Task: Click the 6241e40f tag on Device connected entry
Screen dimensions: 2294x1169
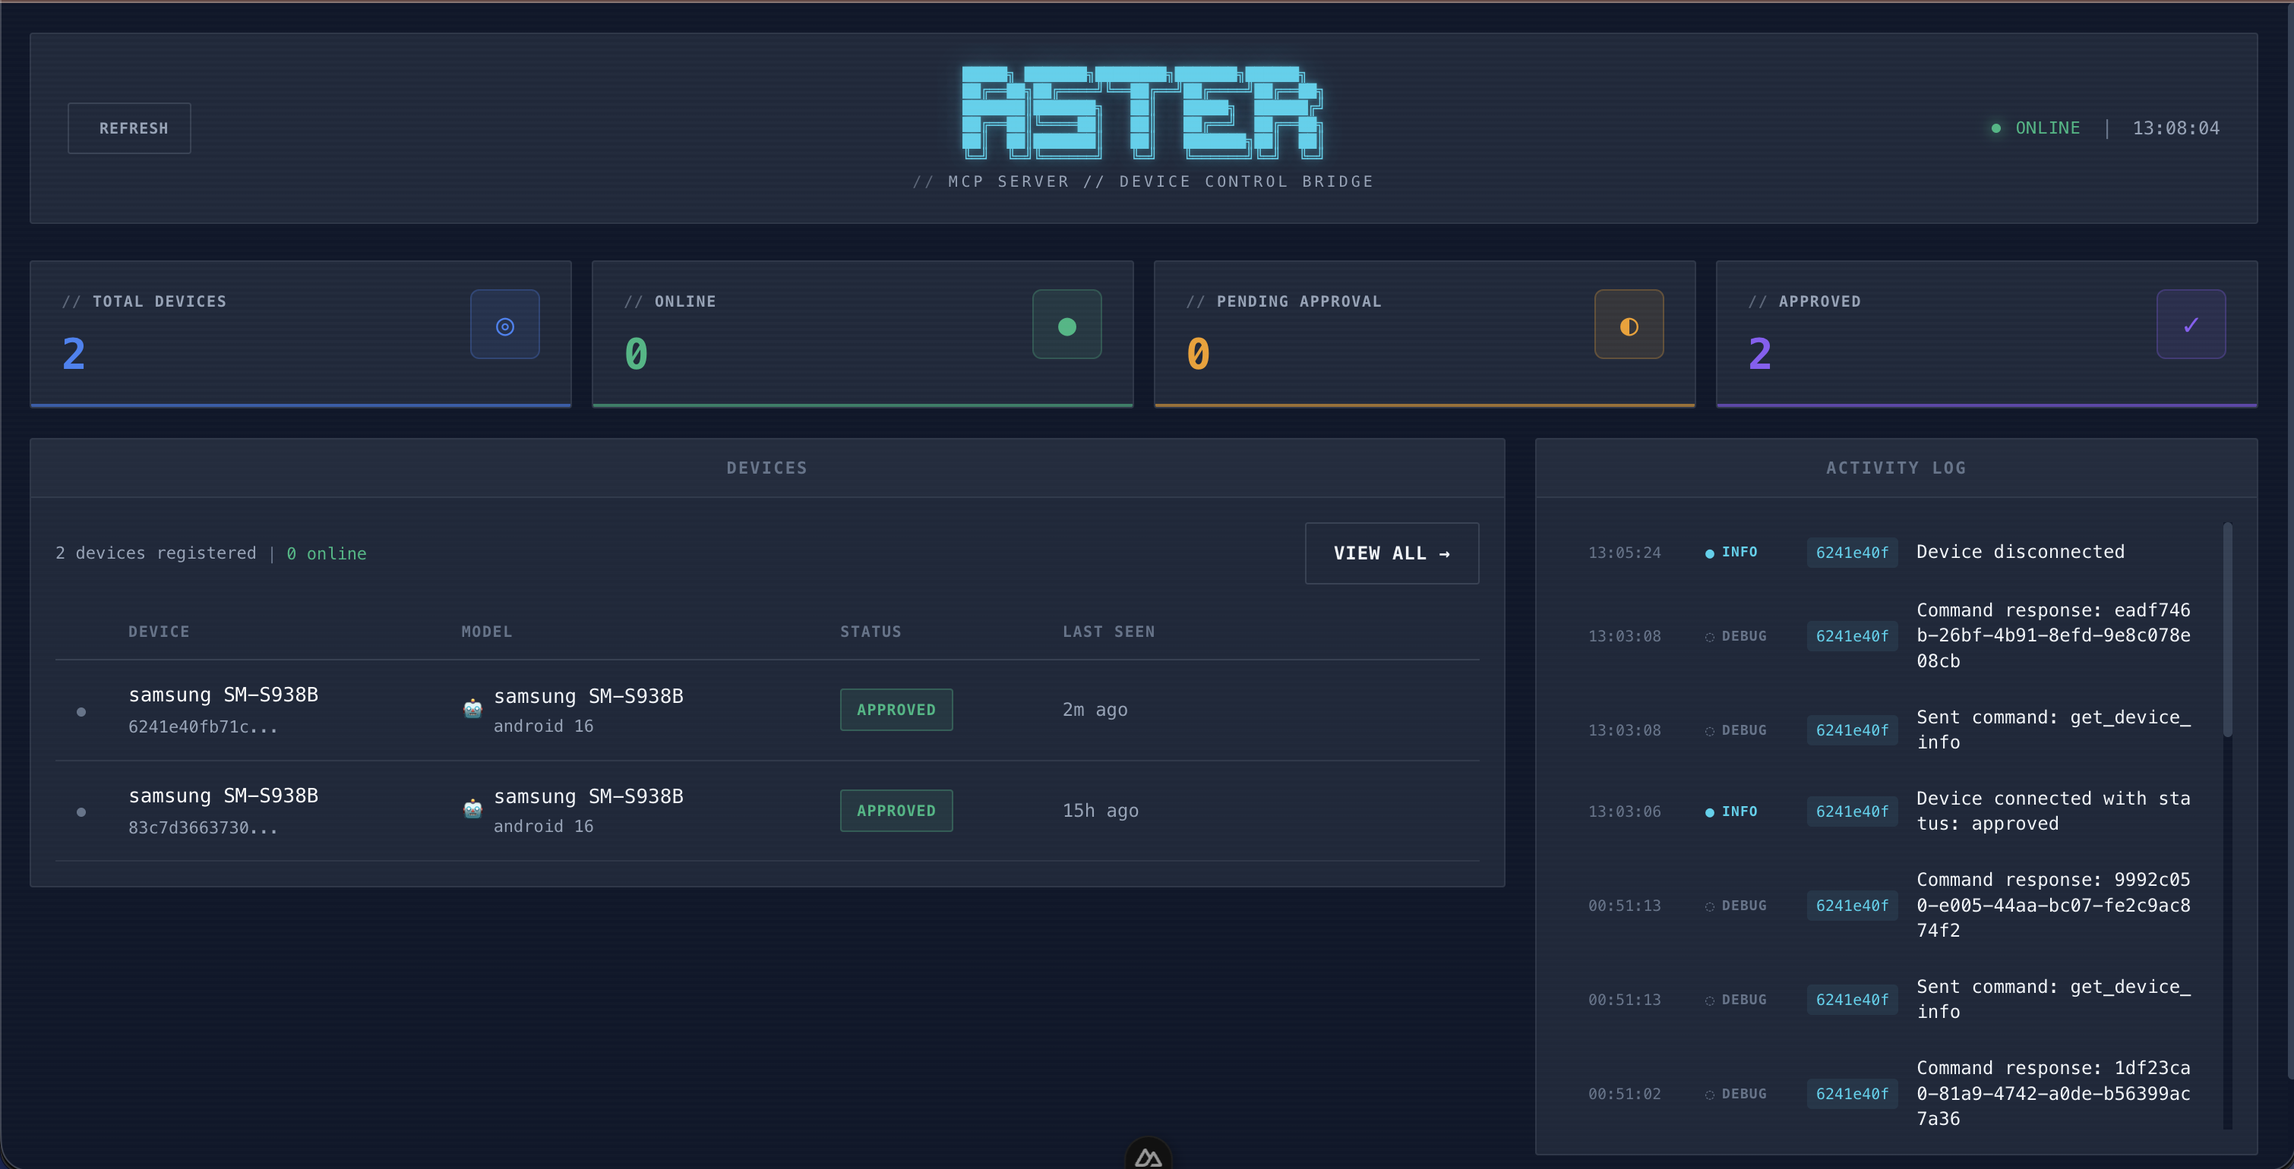Action: tap(1851, 811)
